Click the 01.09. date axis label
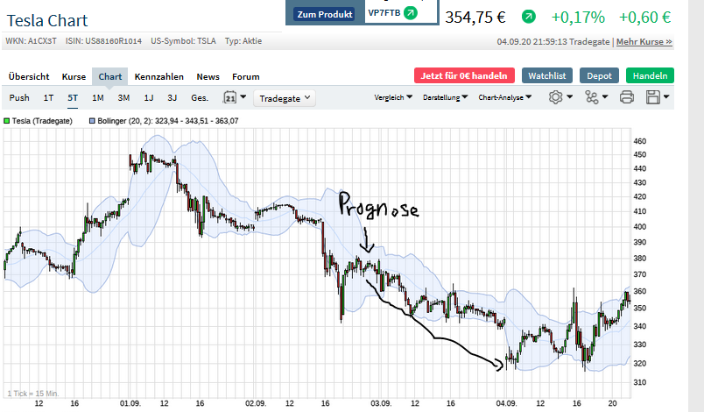 pos(130,403)
